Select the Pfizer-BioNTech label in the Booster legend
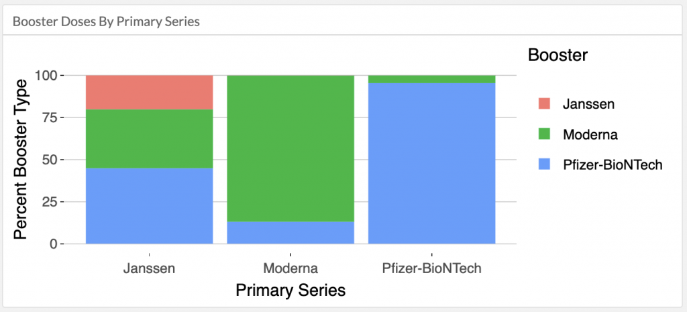 tap(613, 165)
